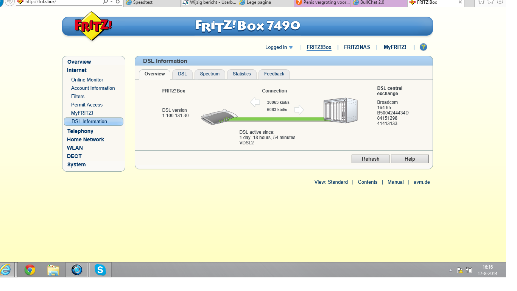
Task: Select the Feedback tab
Action: pyautogui.click(x=274, y=74)
